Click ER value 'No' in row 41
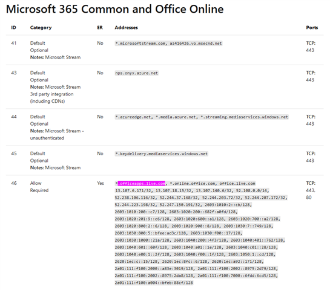Viewport: 330px width, 290px height. point(100,43)
